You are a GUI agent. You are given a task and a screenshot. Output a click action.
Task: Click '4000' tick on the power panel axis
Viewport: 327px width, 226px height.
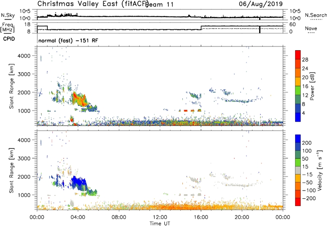pyautogui.click(x=24, y=56)
